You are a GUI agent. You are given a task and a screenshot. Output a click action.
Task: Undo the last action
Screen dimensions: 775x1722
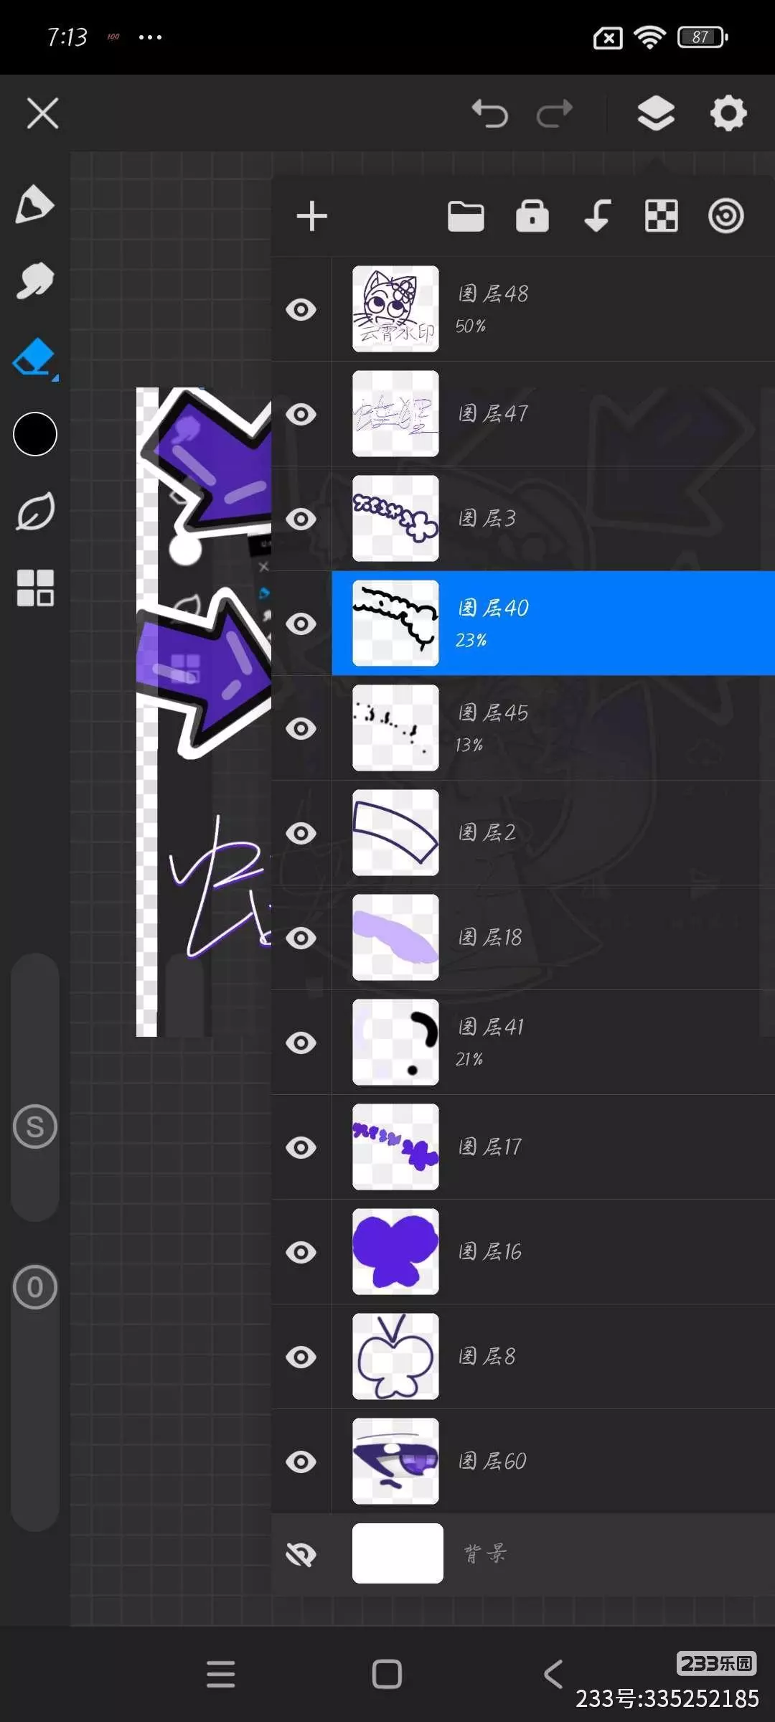coord(490,113)
